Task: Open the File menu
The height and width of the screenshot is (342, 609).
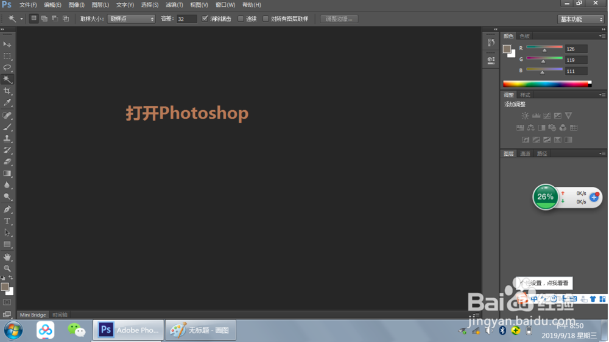Action: [28, 5]
